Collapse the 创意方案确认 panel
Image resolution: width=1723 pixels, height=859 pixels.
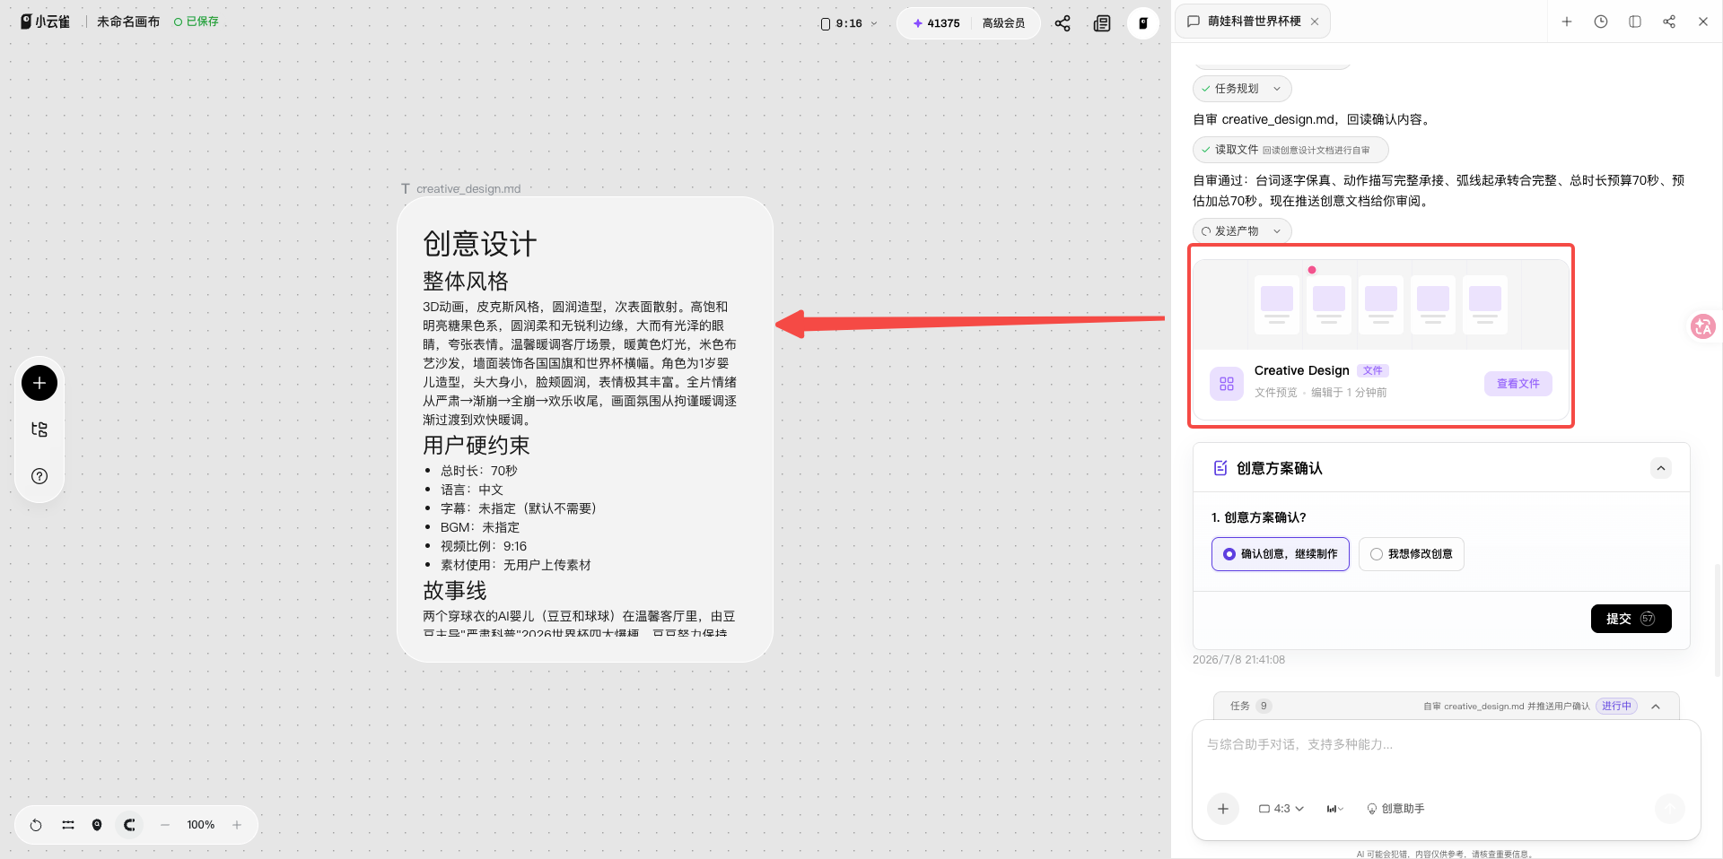click(1661, 468)
